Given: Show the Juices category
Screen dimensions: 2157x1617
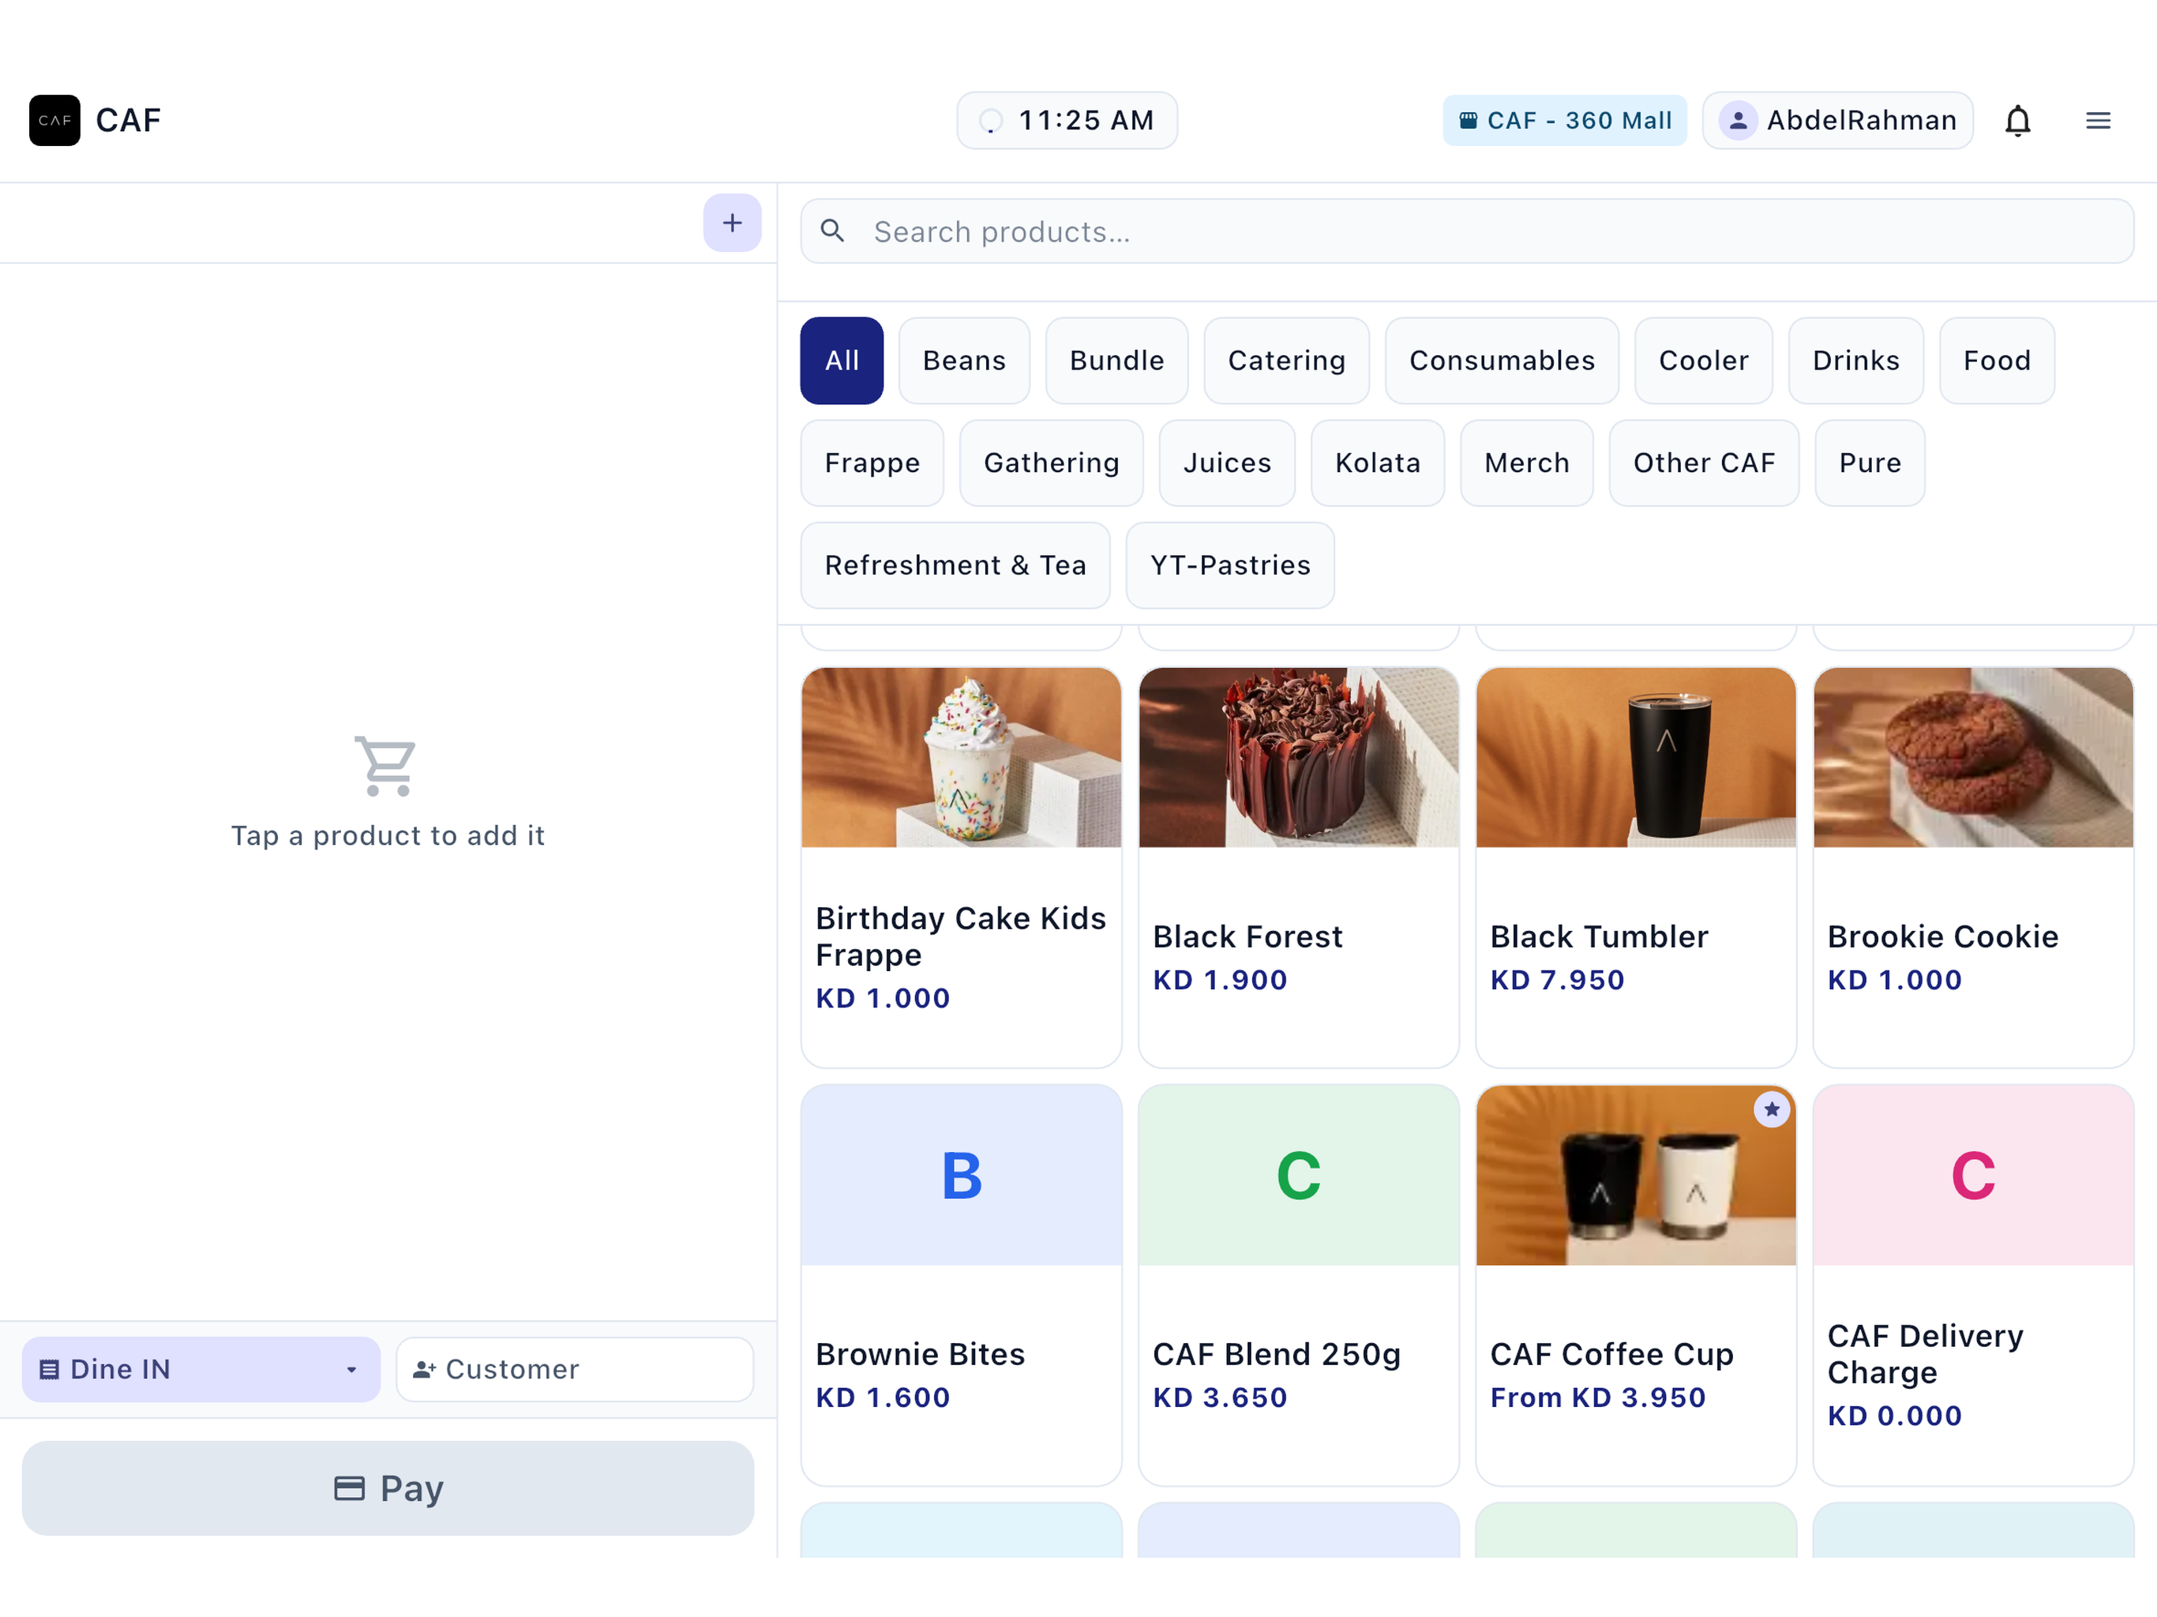Looking at the screenshot, I should (1227, 463).
